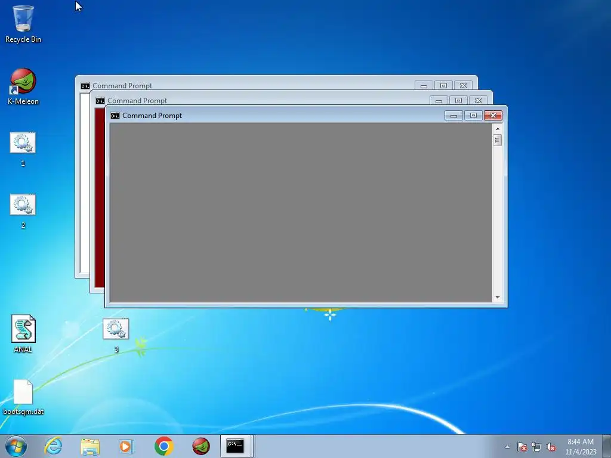Open the red Command Prompt window's system icon
The image size is (611, 458).
[100, 101]
